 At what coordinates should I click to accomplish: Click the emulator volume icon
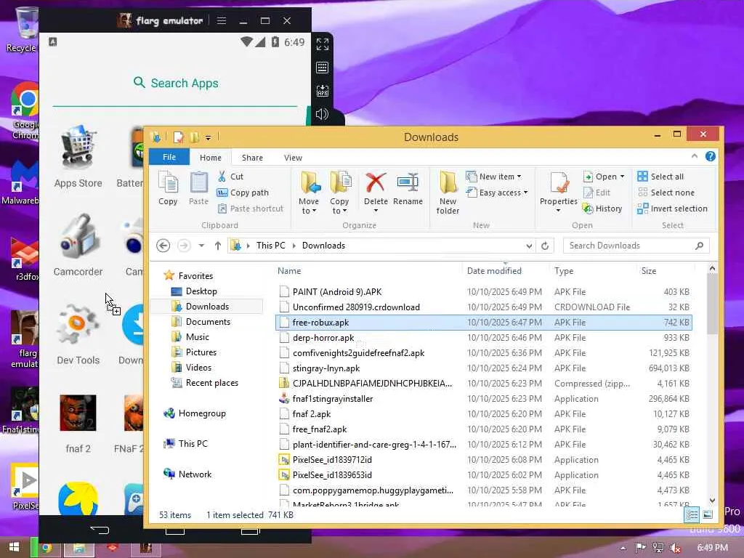(322, 114)
